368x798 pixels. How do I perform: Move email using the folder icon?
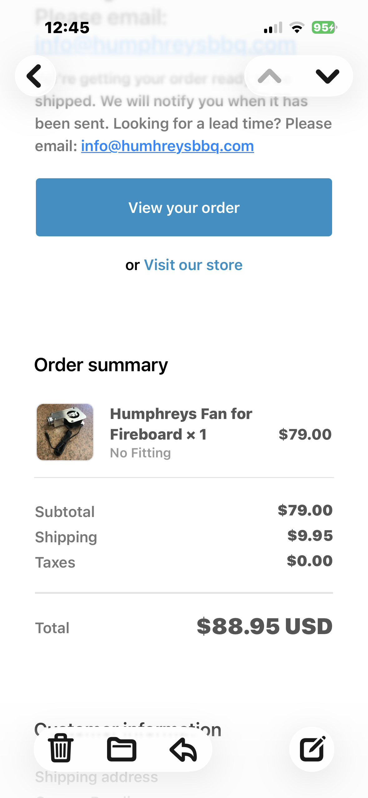pos(122,749)
